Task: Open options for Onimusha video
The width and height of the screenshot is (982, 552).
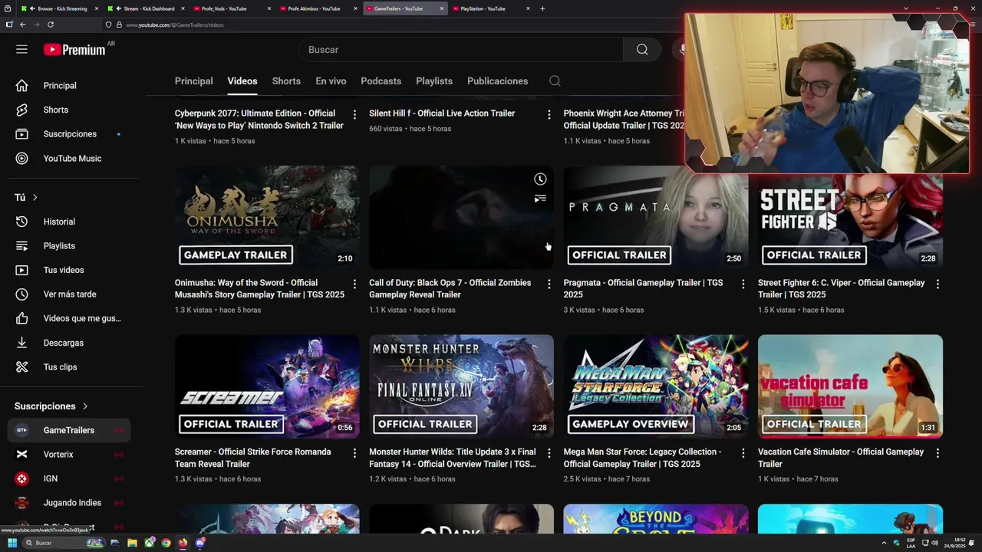Action: 354,284
